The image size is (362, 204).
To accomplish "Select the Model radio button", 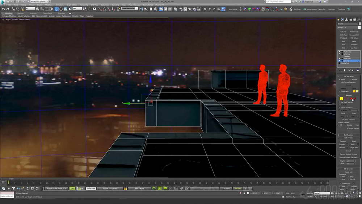I will (x=340, y=79).
